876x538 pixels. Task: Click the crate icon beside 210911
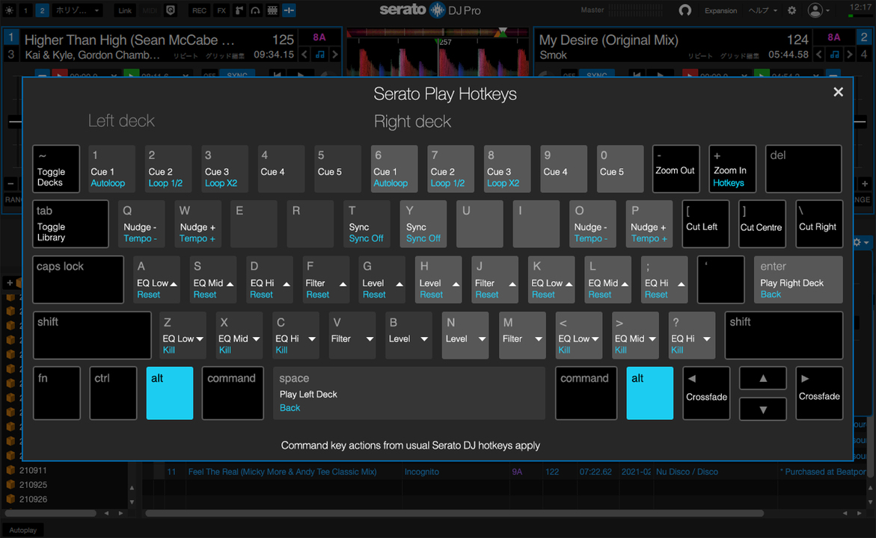(10, 471)
